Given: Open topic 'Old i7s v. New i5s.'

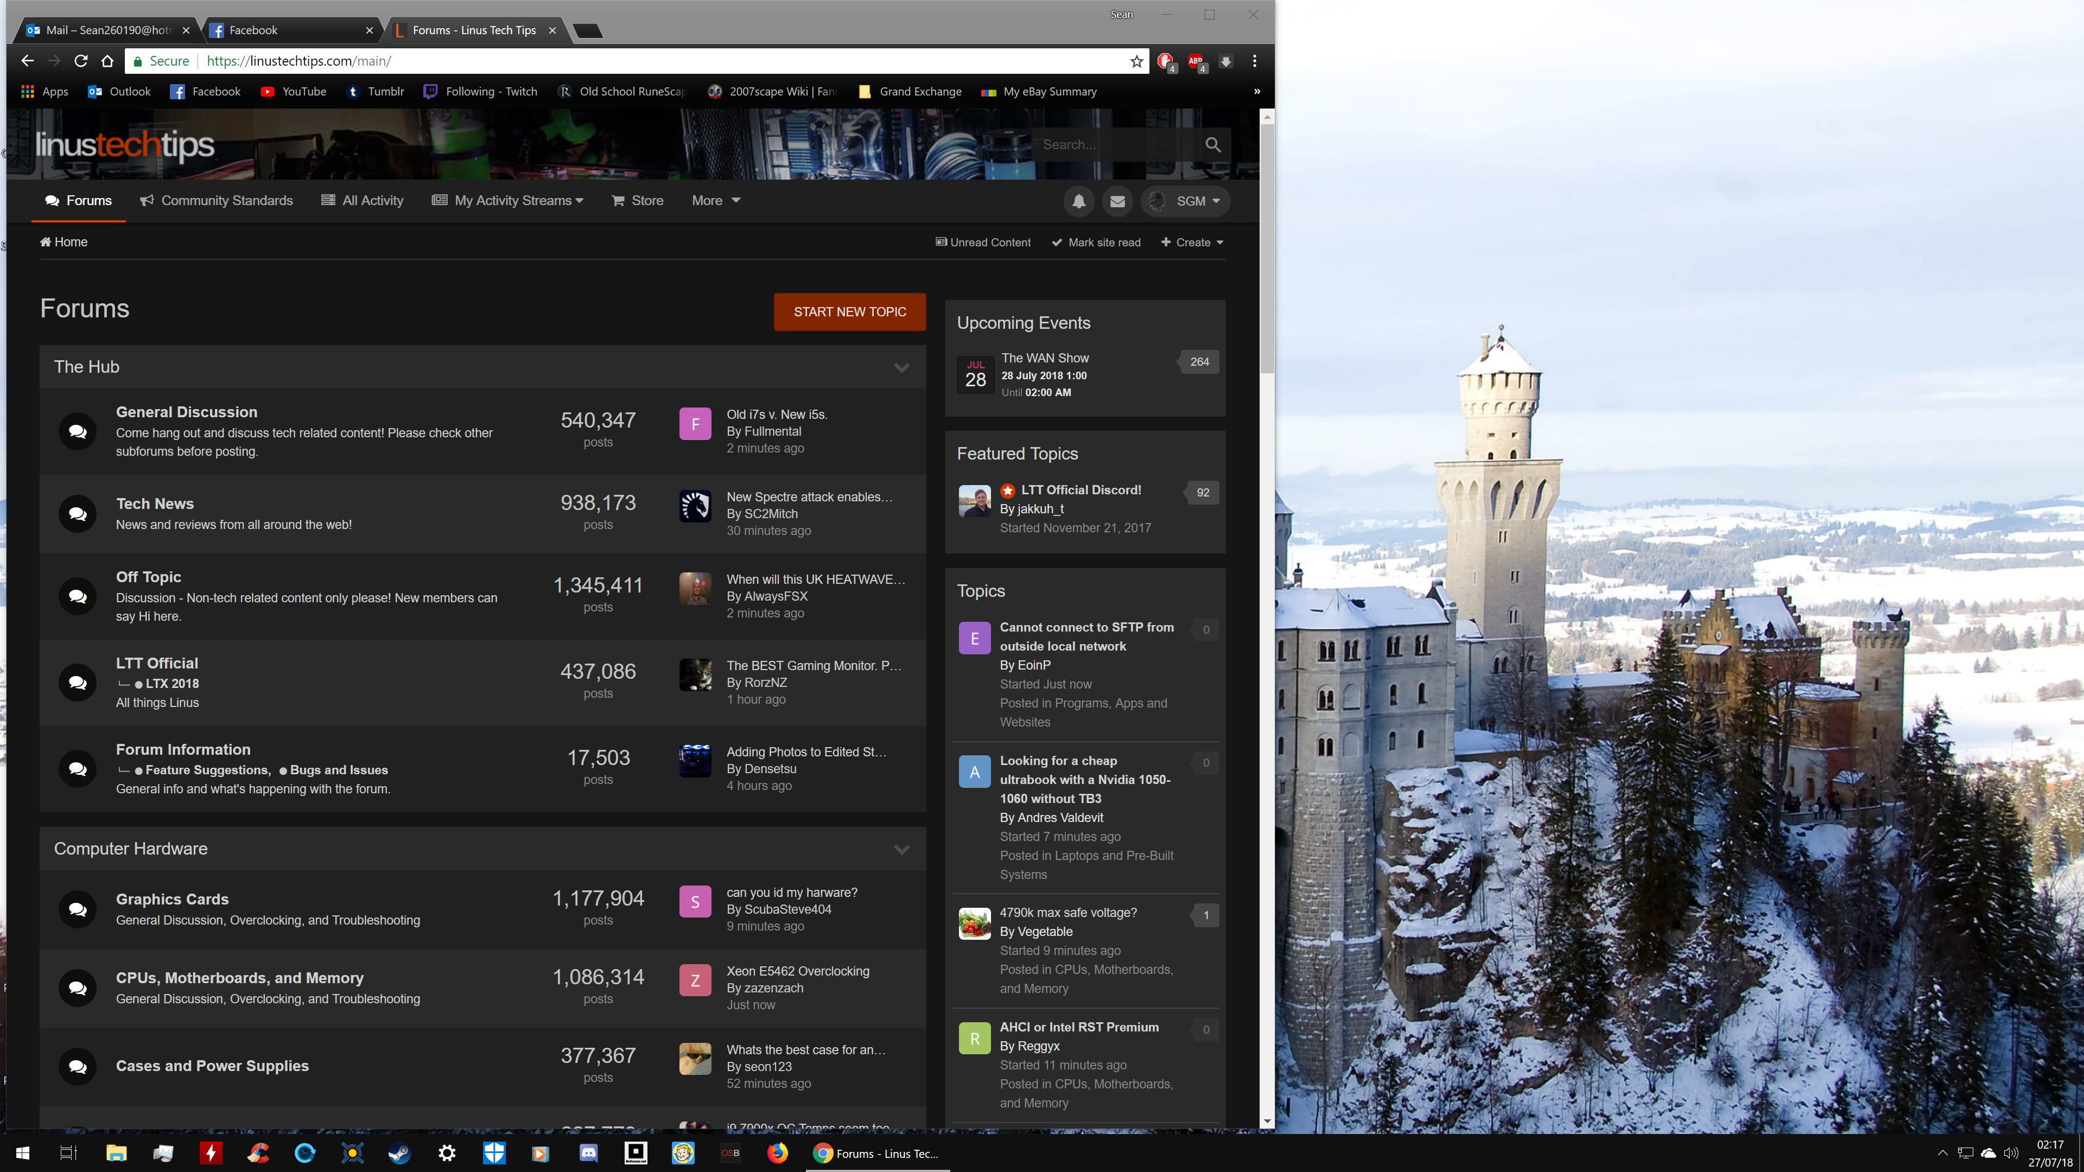Looking at the screenshot, I should point(777,414).
